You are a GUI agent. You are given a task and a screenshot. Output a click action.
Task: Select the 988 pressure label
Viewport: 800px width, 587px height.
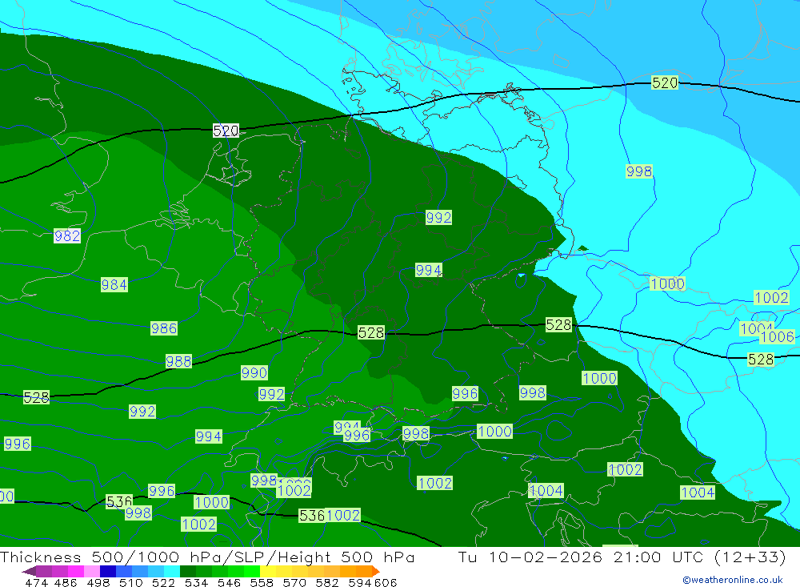[178, 362]
